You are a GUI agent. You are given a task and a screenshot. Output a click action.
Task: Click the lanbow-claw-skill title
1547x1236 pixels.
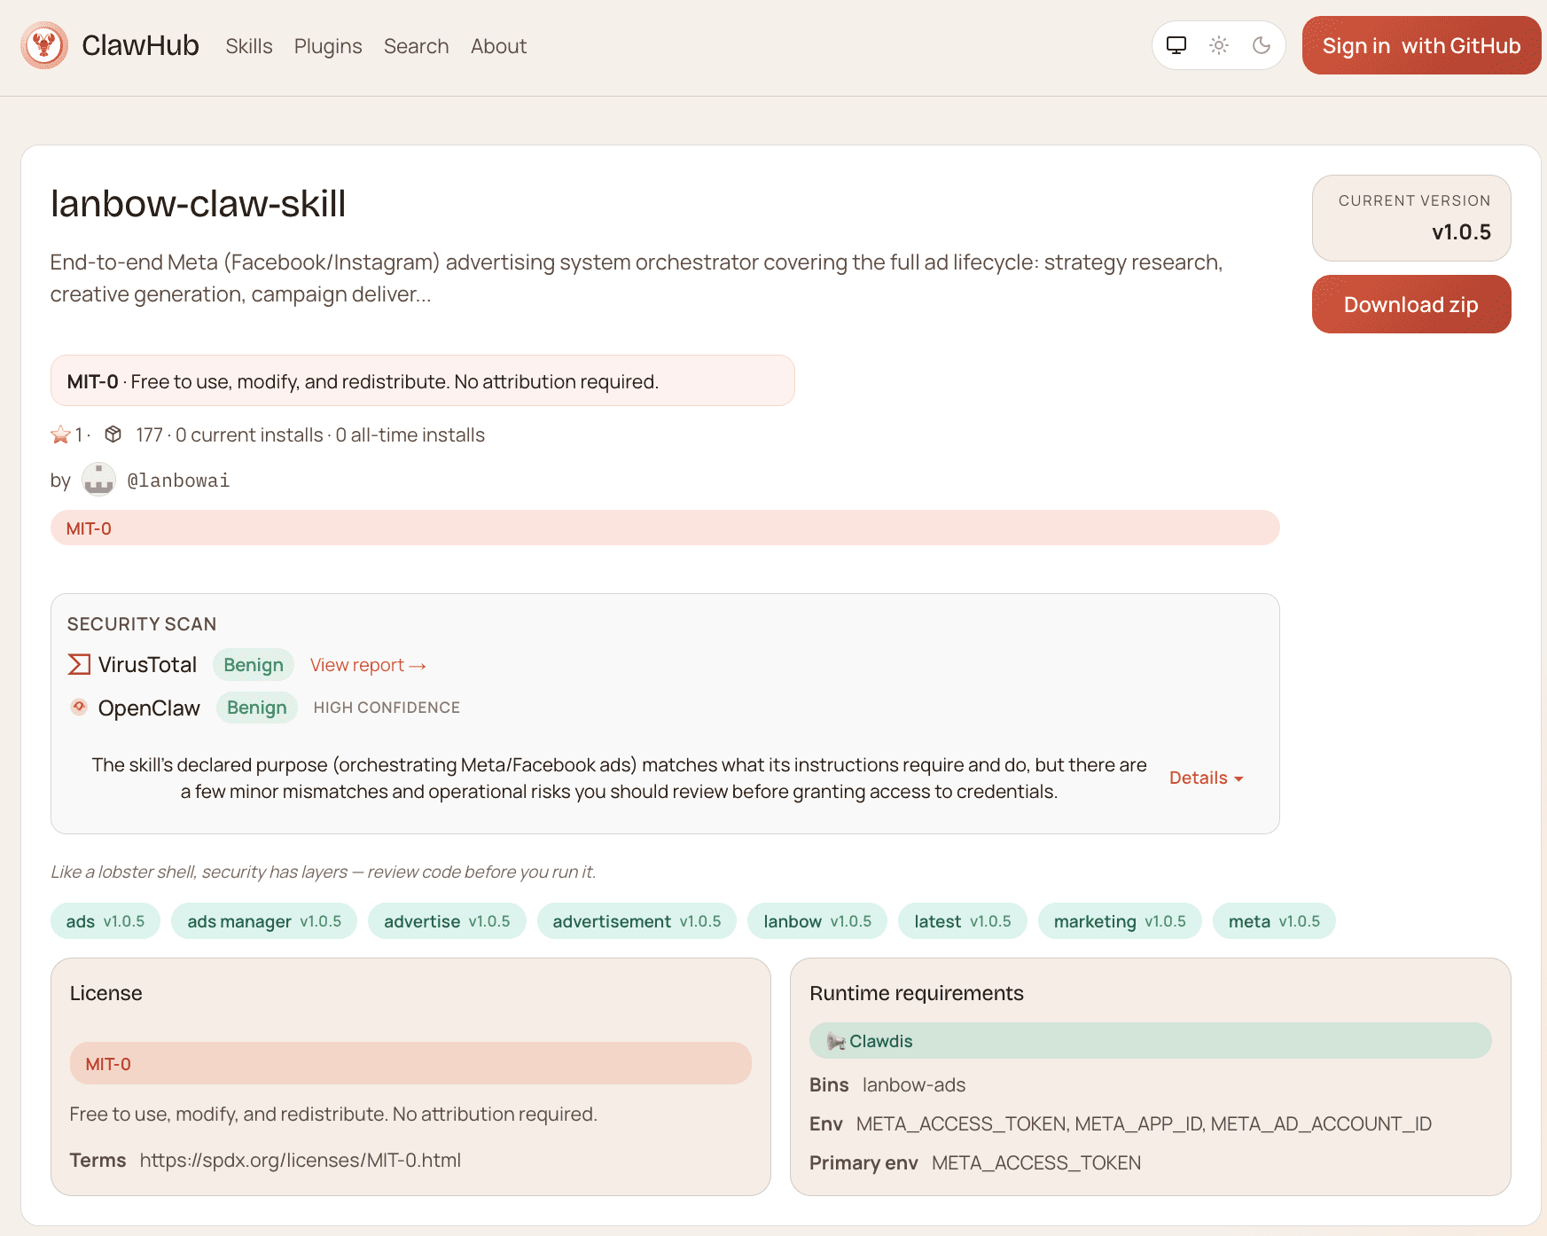point(199,204)
